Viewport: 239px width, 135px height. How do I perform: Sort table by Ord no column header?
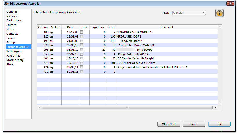click(43, 27)
